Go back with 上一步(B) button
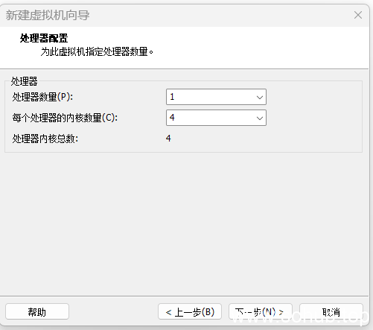The height and width of the screenshot is (330, 373). [x=190, y=311]
